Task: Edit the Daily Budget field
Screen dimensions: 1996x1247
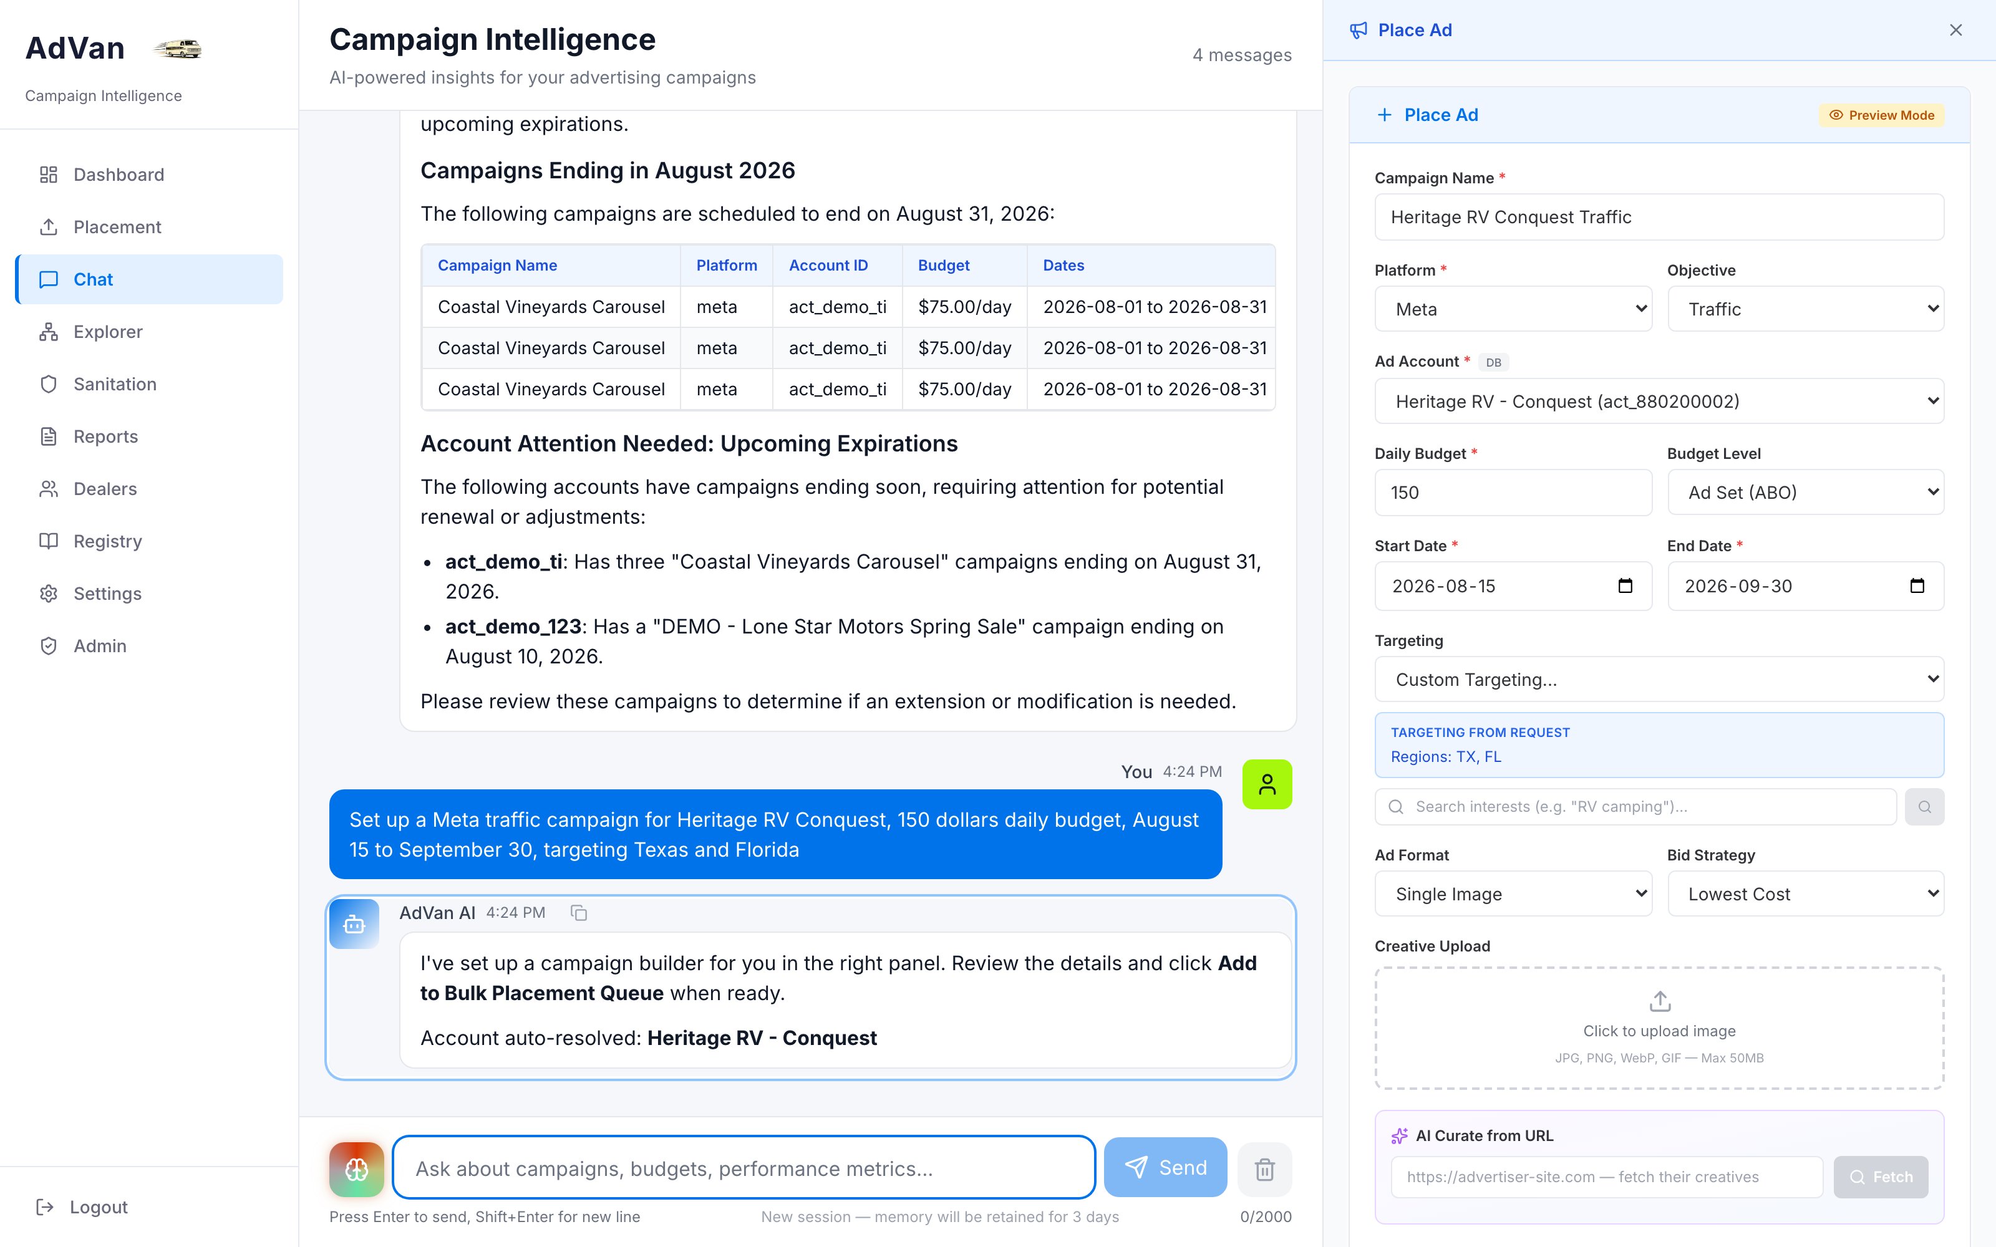Action: [x=1513, y=493]
